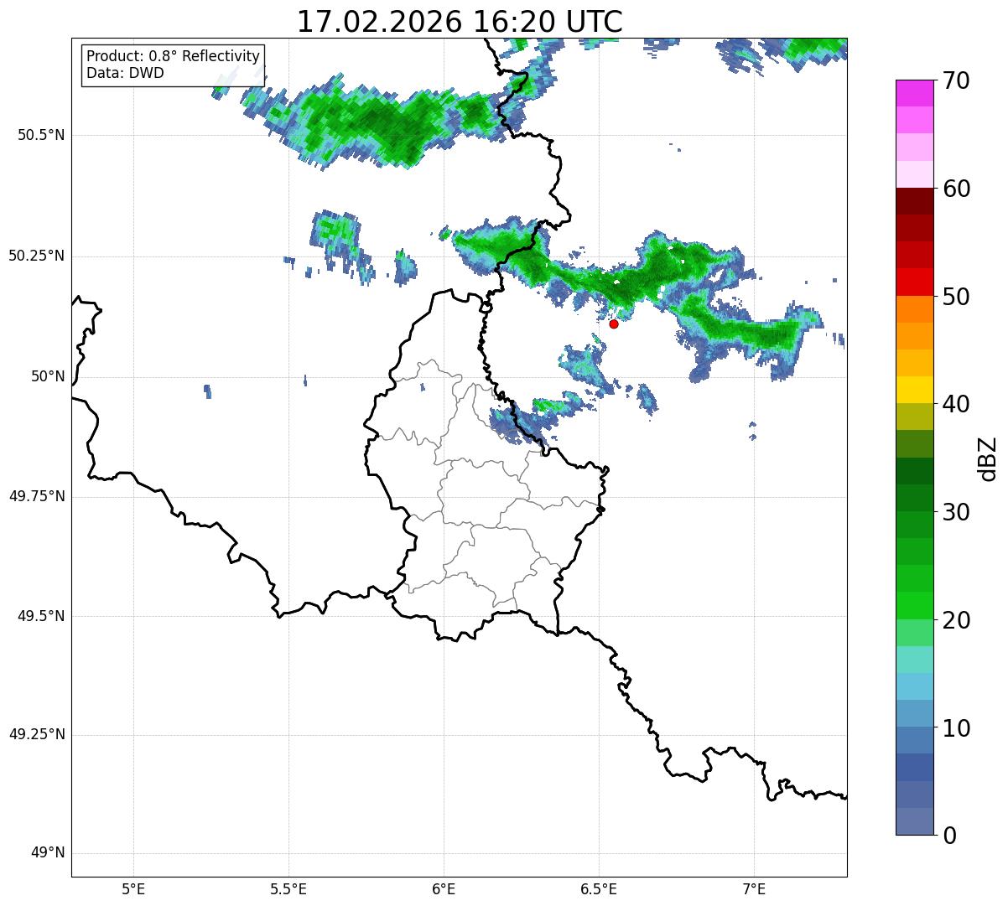
Task: Click the 50.5°N latitude label
Action: (x=41, y=135)
